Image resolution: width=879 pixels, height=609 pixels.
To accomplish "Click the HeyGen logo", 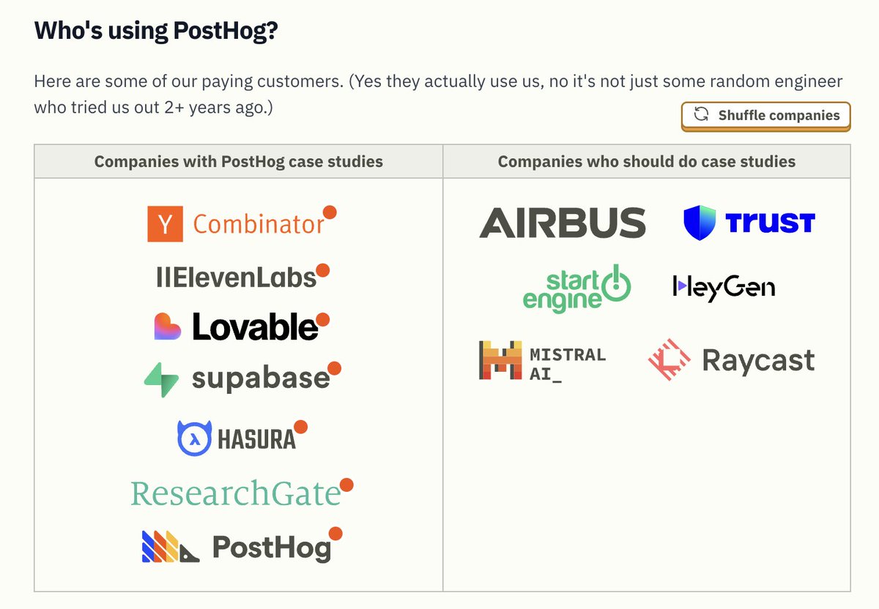I will coord(723,287).
